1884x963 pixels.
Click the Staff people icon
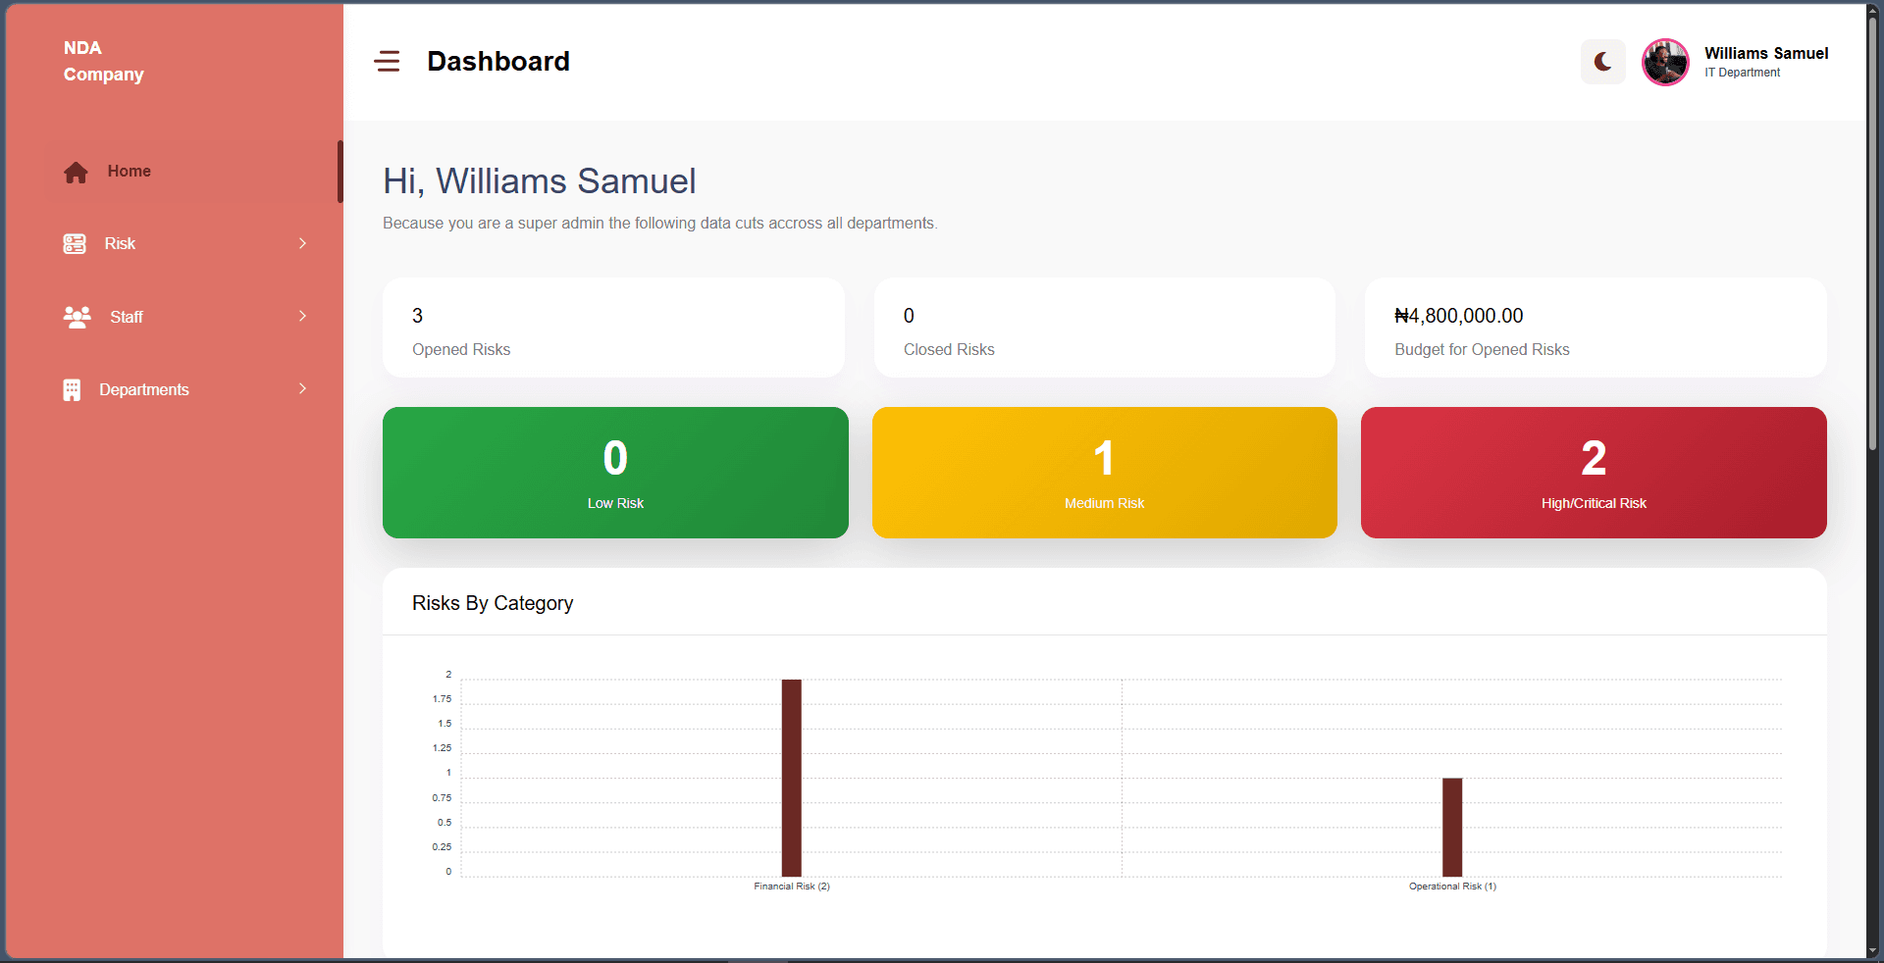(x=78, y=317)
